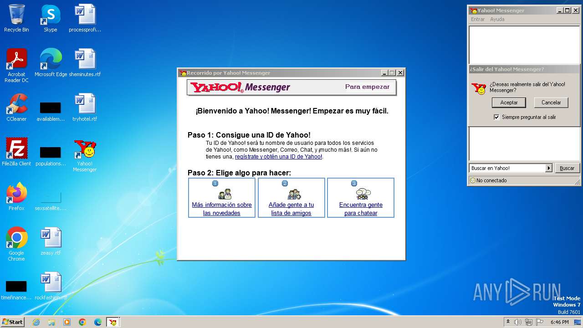Open Añade gente a tu lista link
This screenshot has height=328, width=583.
[291, 209]
